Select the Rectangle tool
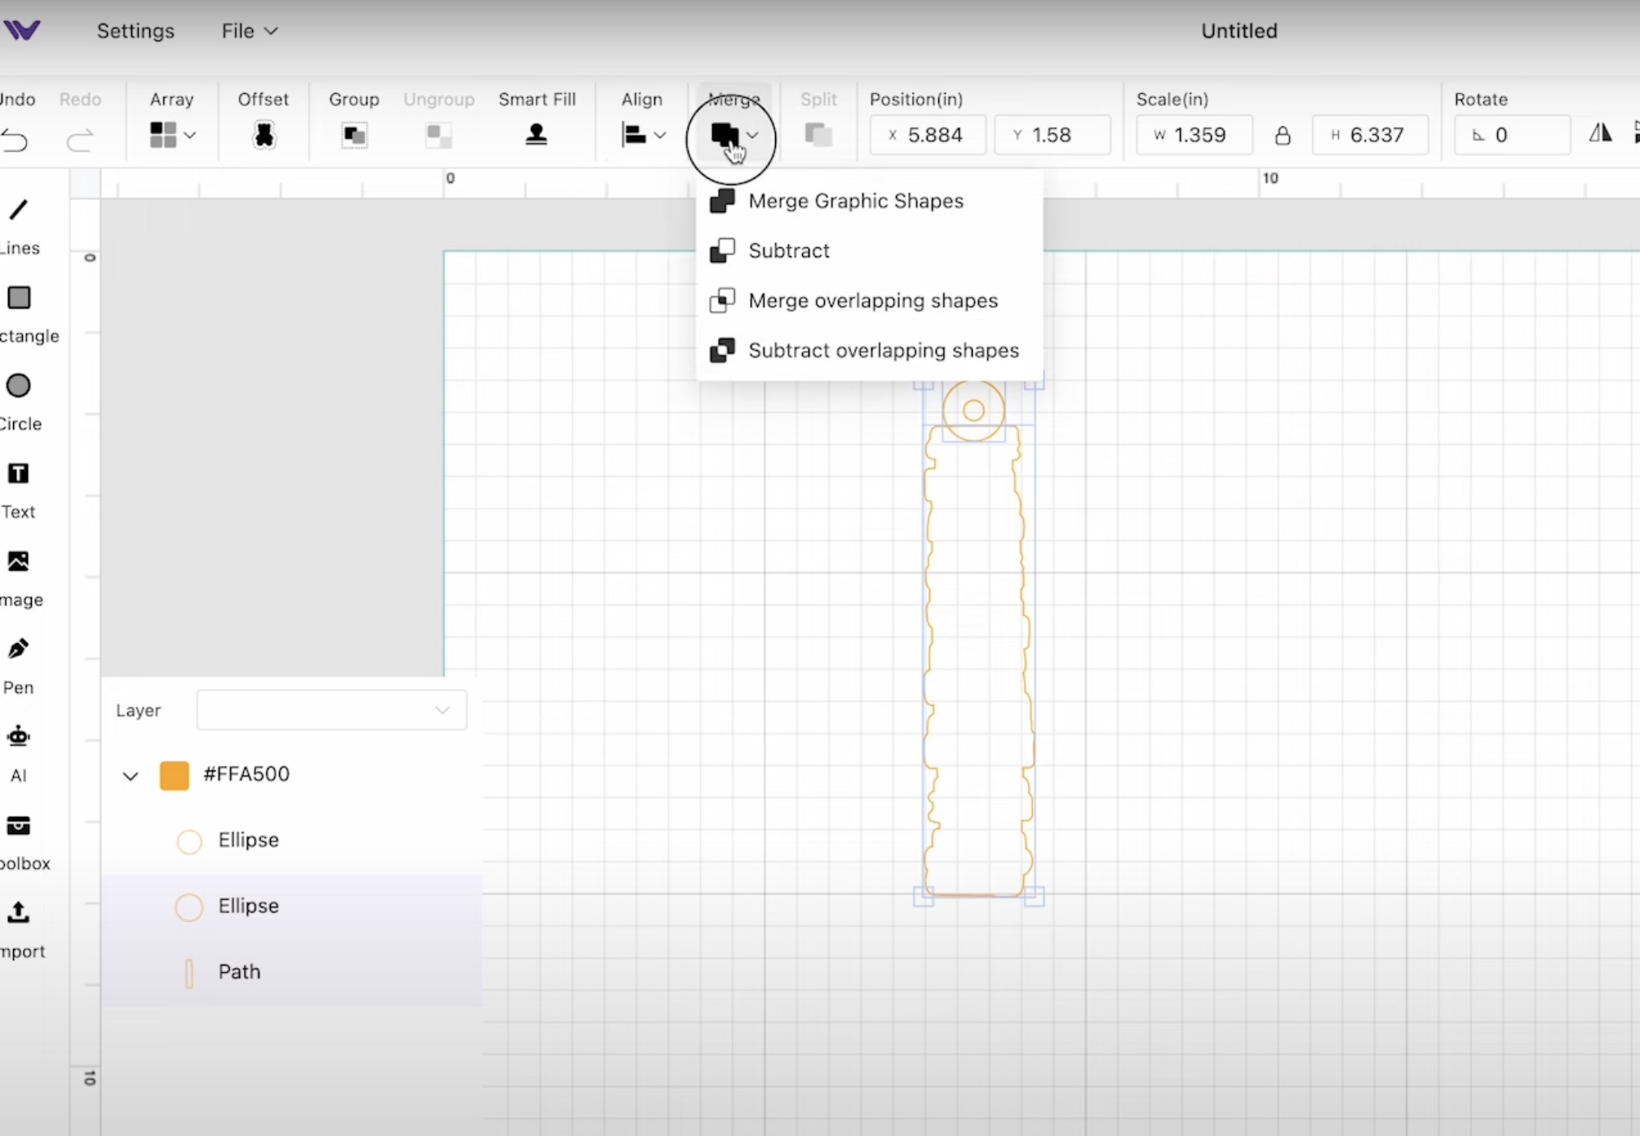Screen dimensions: 1640x1136 click(18, 298)
